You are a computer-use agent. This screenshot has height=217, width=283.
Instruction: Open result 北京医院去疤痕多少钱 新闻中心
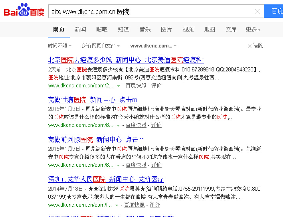pyautogui.click(x=126, y=60)
